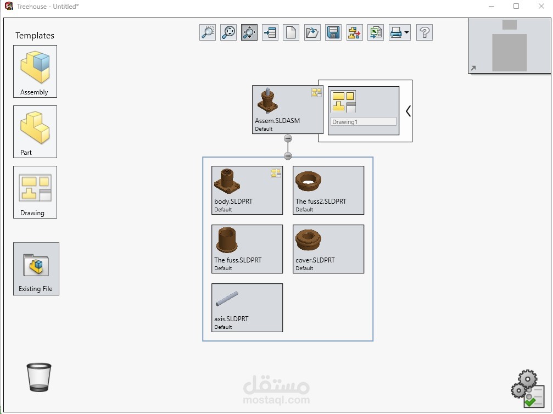
Task: Select the Assembly template
Action: [x=35, y=71]
